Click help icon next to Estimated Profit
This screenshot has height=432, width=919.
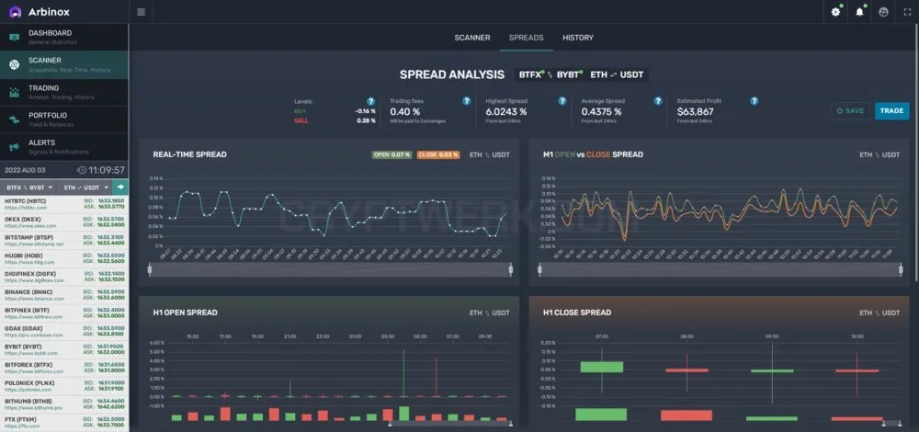pyautogui.click(x=754, y=101)
